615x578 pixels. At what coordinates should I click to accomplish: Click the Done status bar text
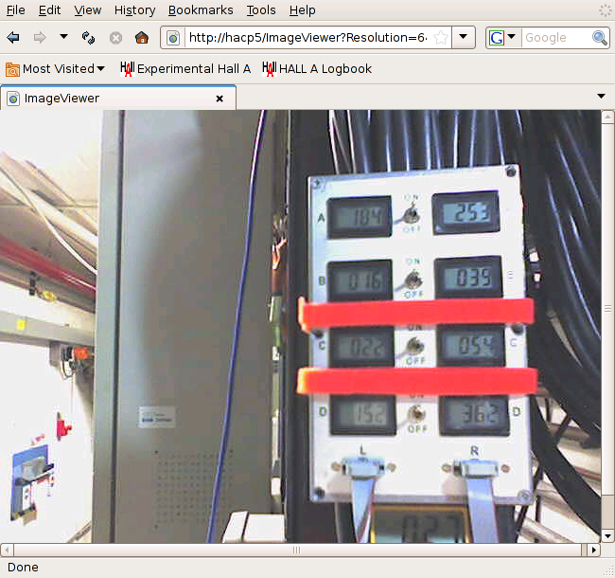pyautogui.click(x=23, y=568)
